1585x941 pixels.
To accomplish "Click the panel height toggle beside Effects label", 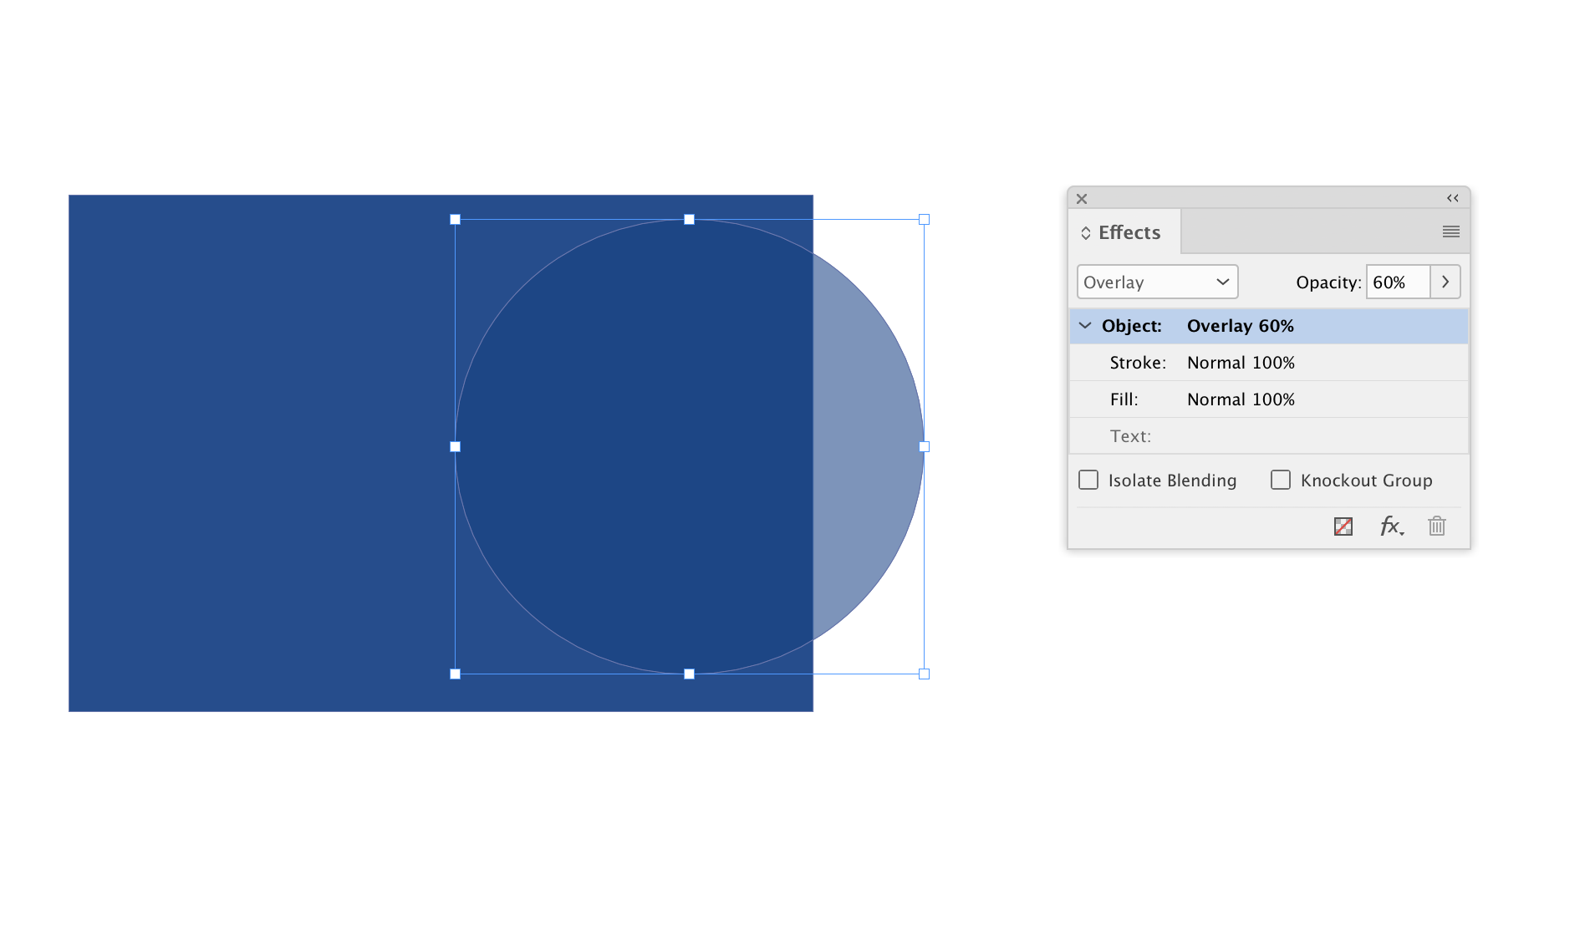I will 1086,232.
